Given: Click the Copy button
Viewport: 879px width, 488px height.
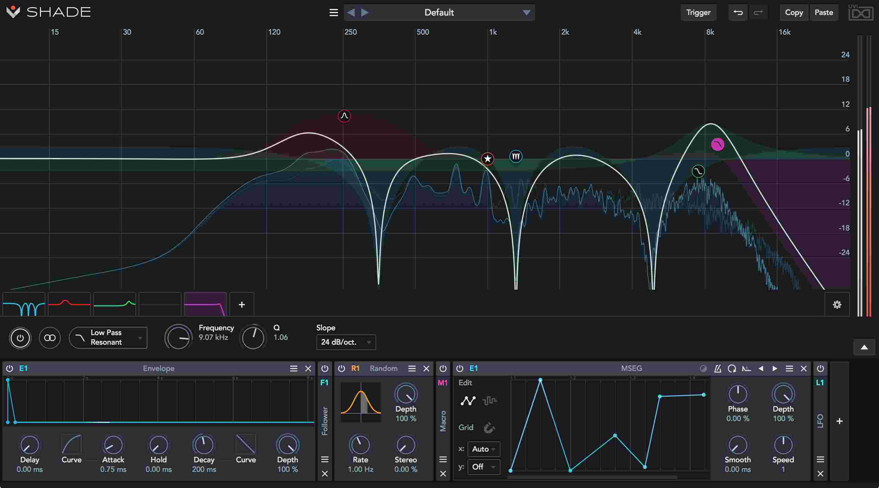Looking at the screenshot, I should [x=794, y=13].
